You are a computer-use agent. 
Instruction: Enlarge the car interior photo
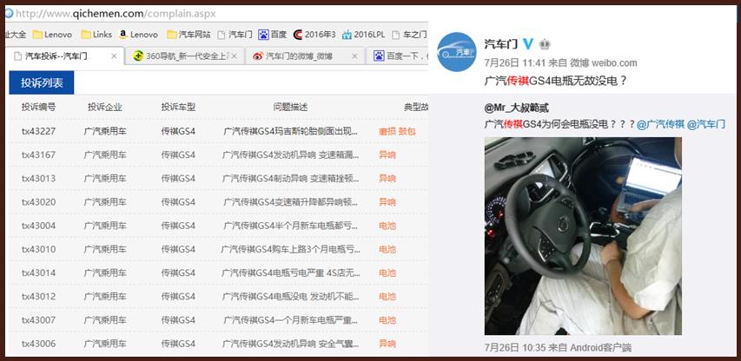click(x=583, y=236)
